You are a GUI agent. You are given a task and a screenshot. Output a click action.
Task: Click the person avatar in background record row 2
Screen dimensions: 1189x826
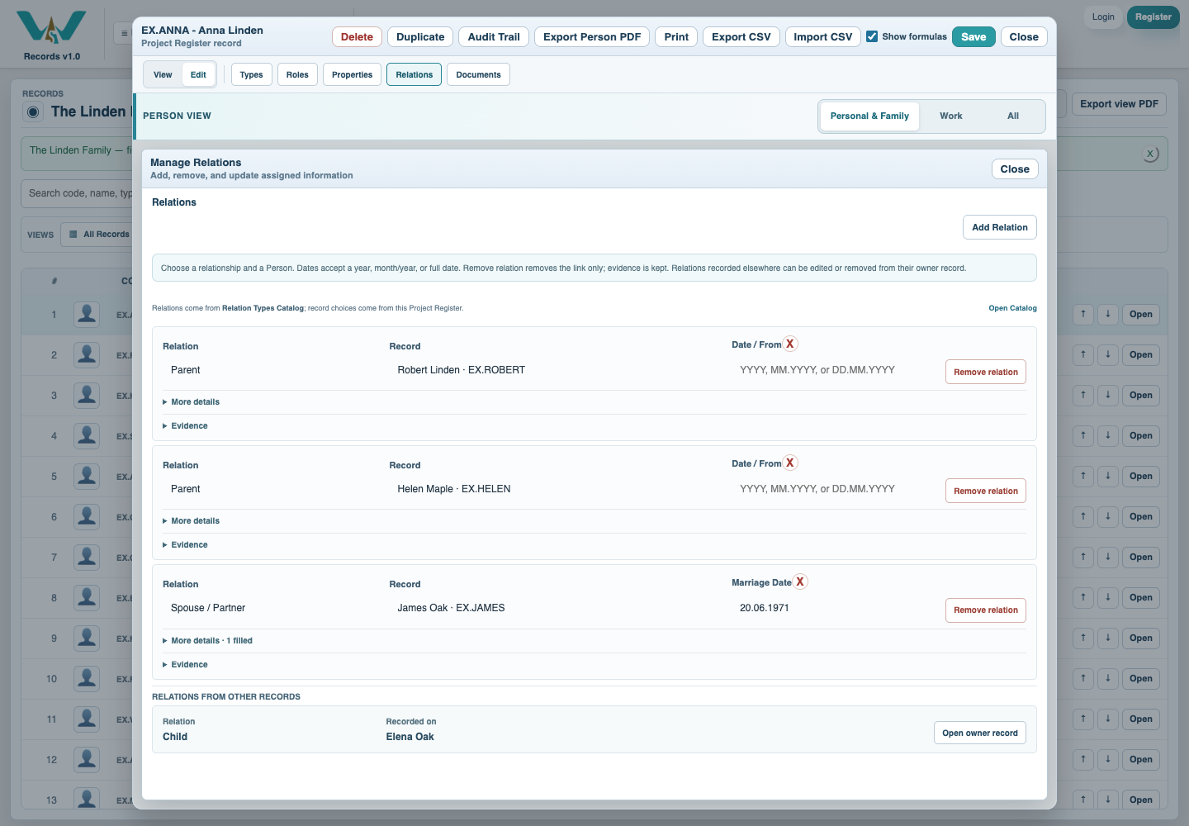pos(87,354)
